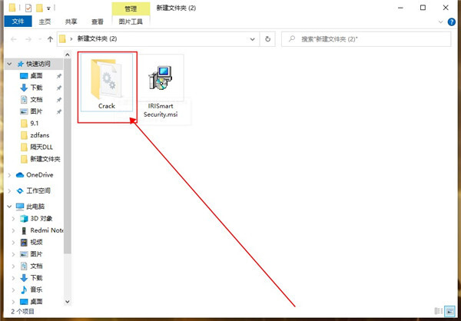Click navigation pane scroll up arrow

[68, 55]
